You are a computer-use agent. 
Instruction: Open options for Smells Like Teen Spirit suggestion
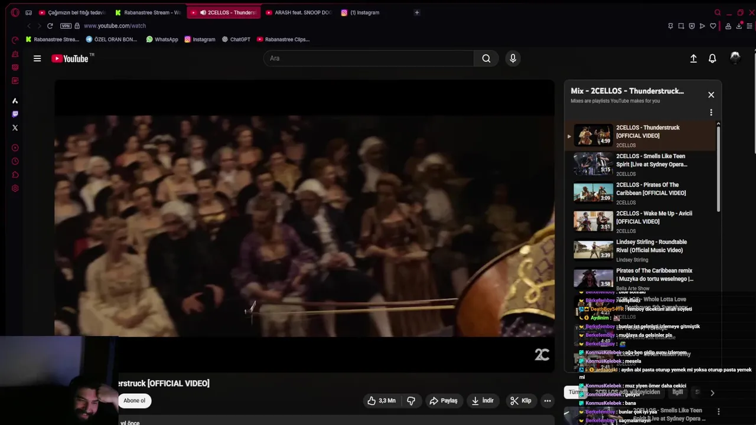(718, 411)
